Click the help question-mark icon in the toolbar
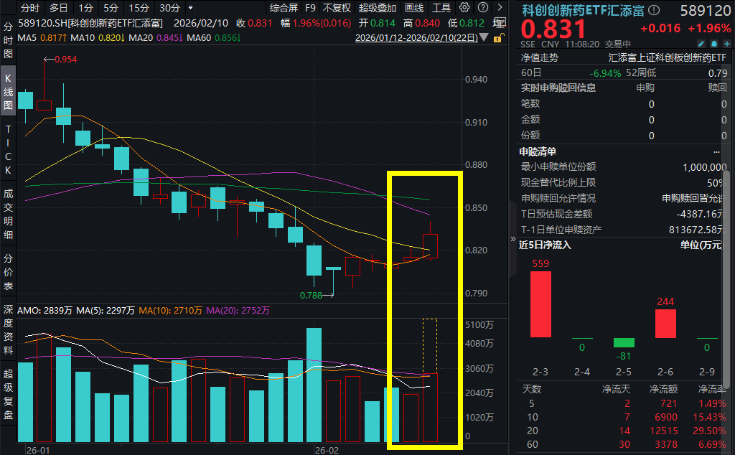Screen dimensions: 735x455 482,8
